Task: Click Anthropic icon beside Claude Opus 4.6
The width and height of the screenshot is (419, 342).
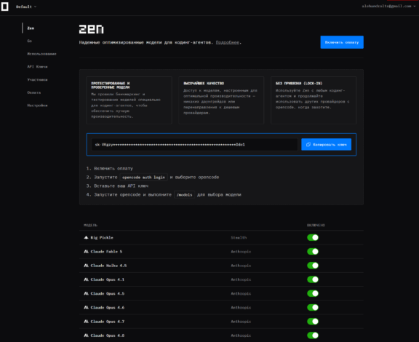Action: click(86, 308)
